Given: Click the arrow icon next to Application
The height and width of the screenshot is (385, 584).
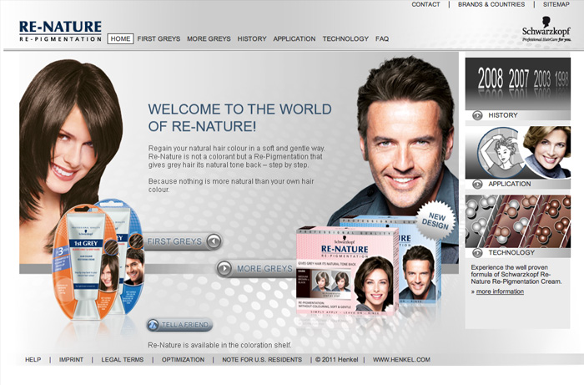Looking at the screenshot, I should coord(477,184).
